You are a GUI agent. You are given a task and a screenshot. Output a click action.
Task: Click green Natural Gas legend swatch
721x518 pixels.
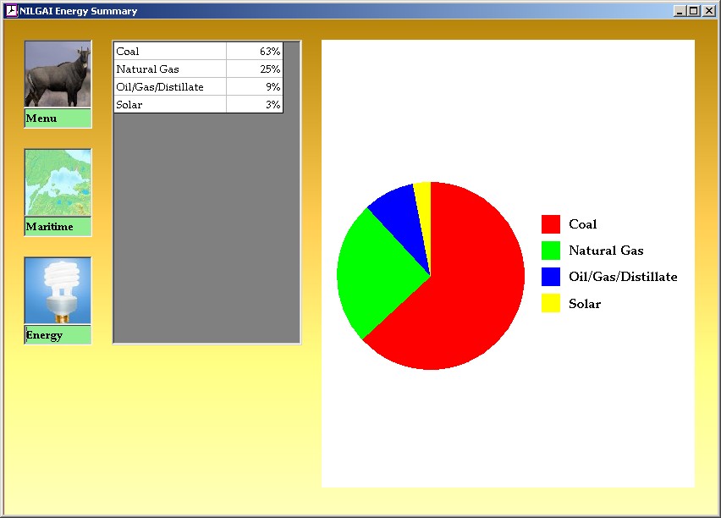(551, 251)
